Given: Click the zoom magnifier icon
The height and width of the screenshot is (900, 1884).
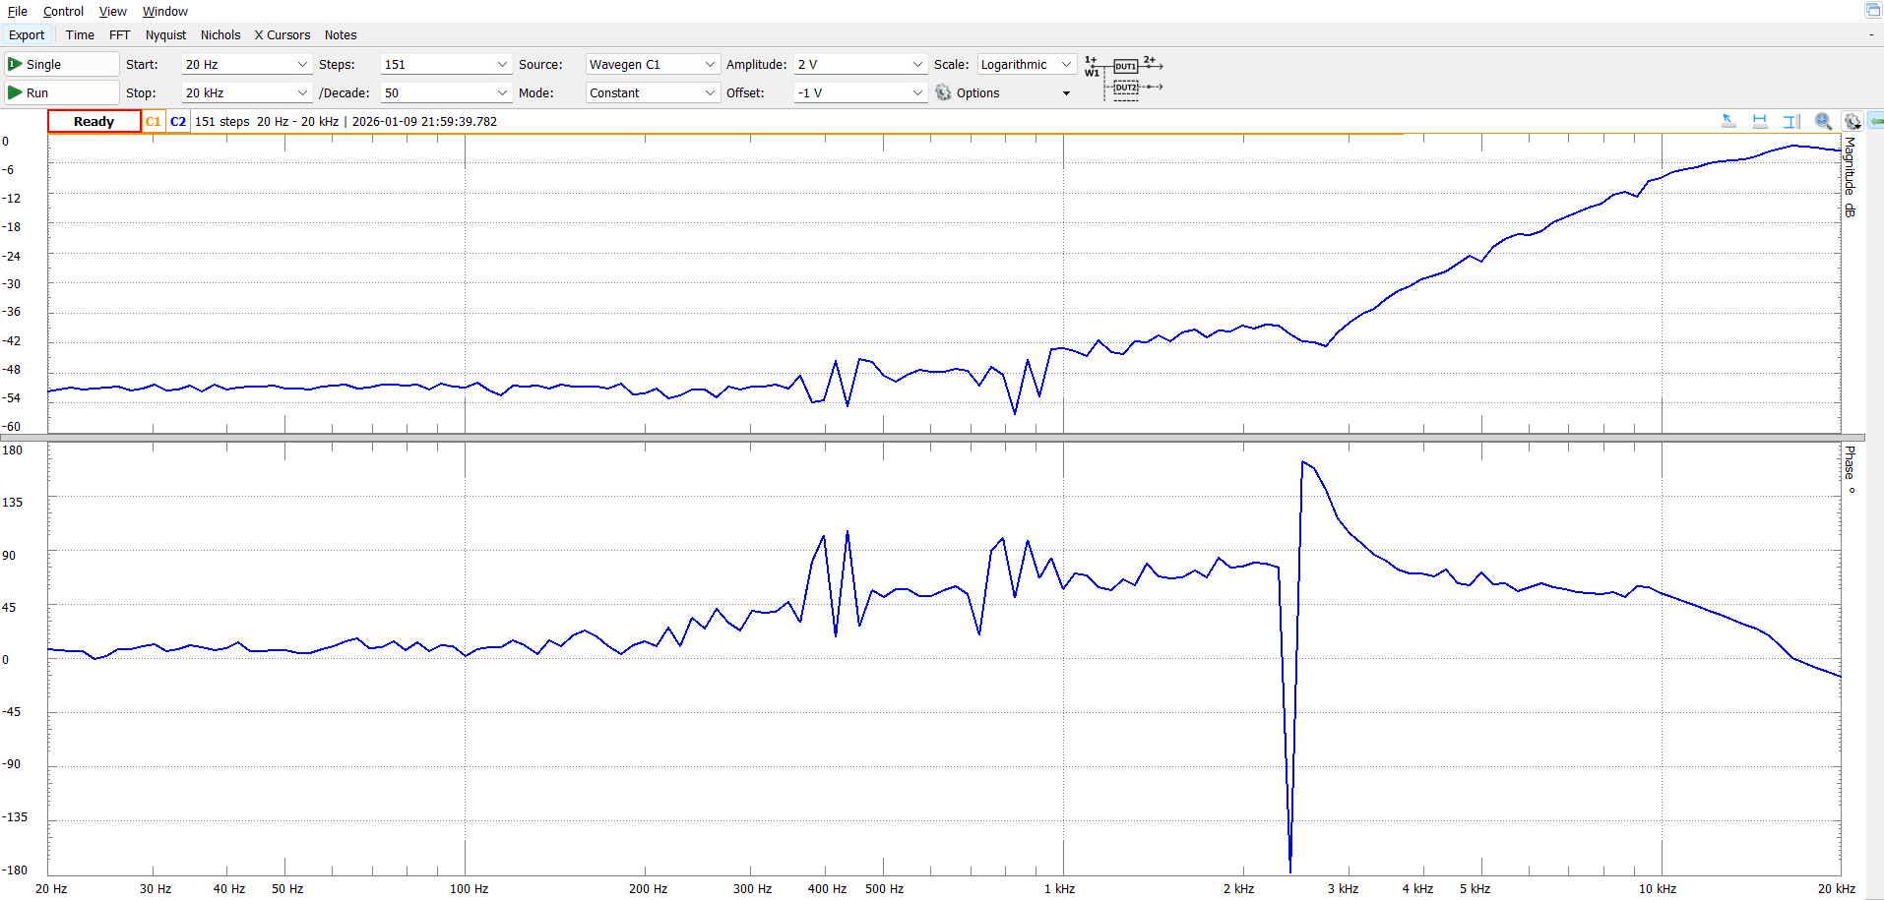Looking at the screenshot, I should click(1823, 121).
